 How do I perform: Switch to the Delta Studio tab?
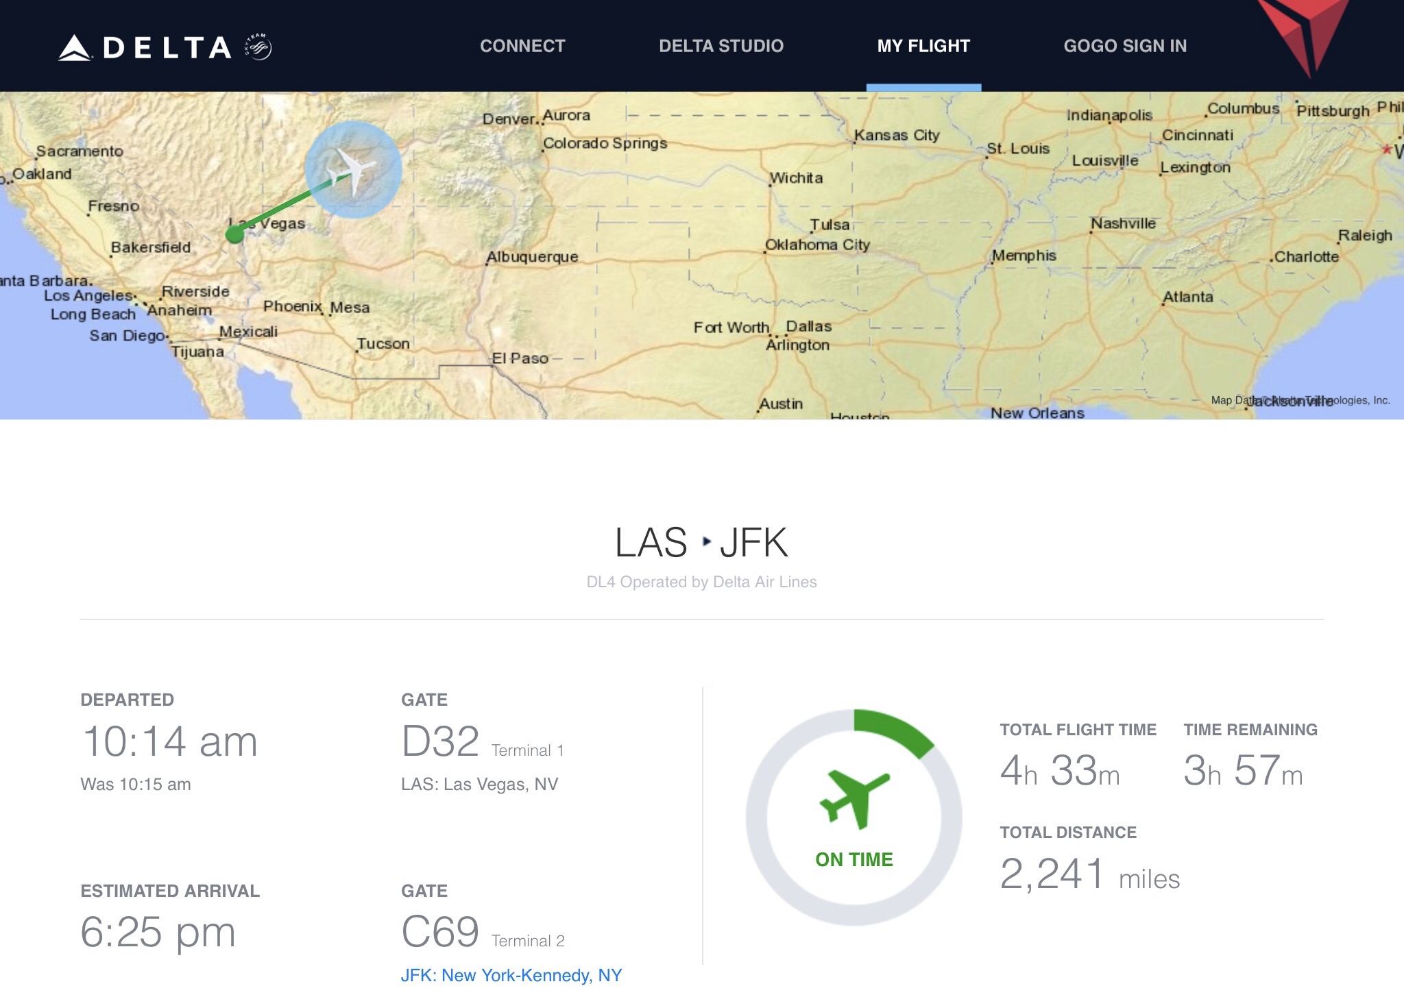[721, 46]
